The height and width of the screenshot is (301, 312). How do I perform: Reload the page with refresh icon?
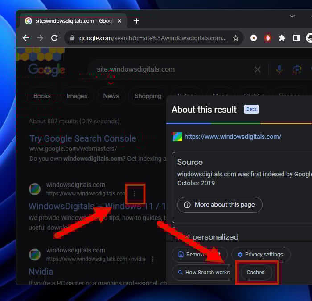click(54, 38)
